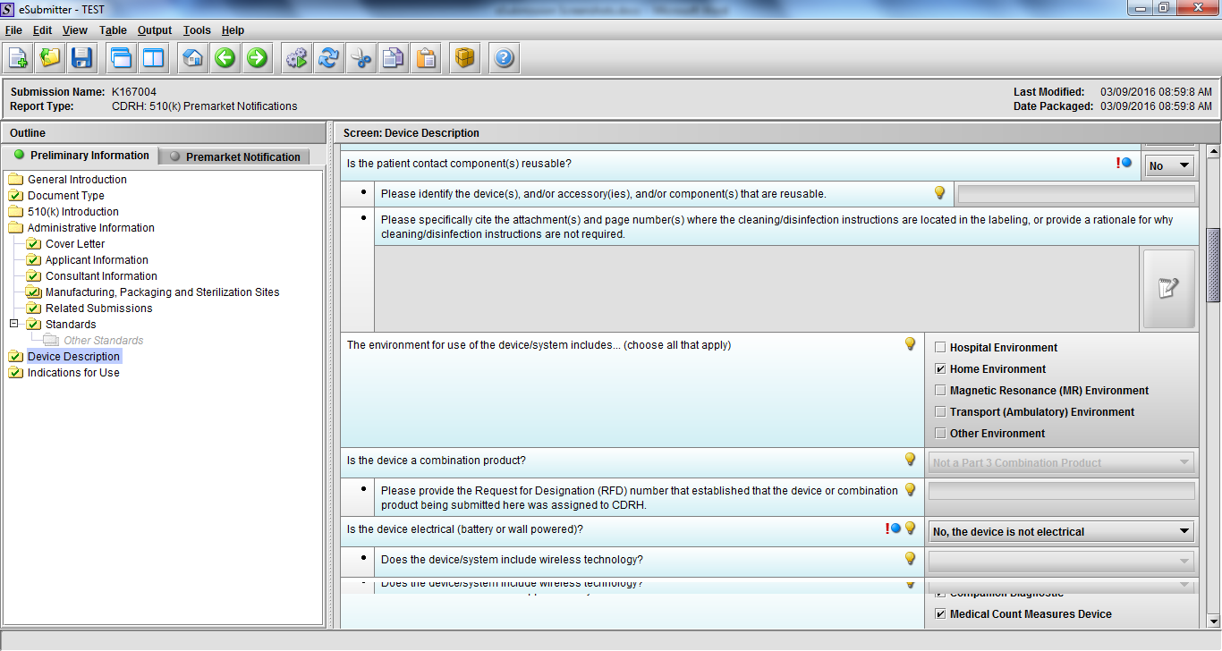
Task: Open the electrical device dropdown
Action: pyautogui.click(x=1061, y=532)
